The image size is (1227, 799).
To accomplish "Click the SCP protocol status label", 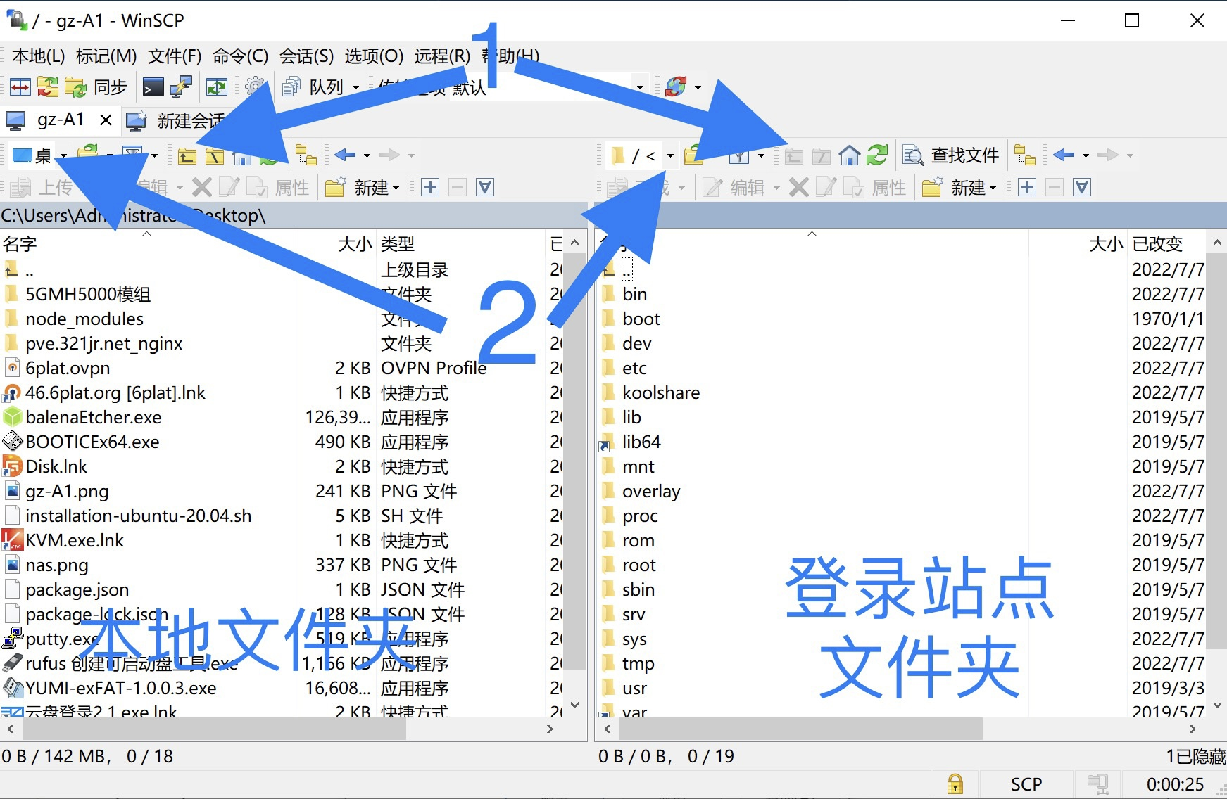I will pos(1026,784).
